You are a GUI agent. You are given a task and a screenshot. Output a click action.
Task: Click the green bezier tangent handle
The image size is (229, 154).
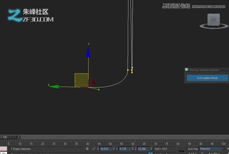point(99,90)
